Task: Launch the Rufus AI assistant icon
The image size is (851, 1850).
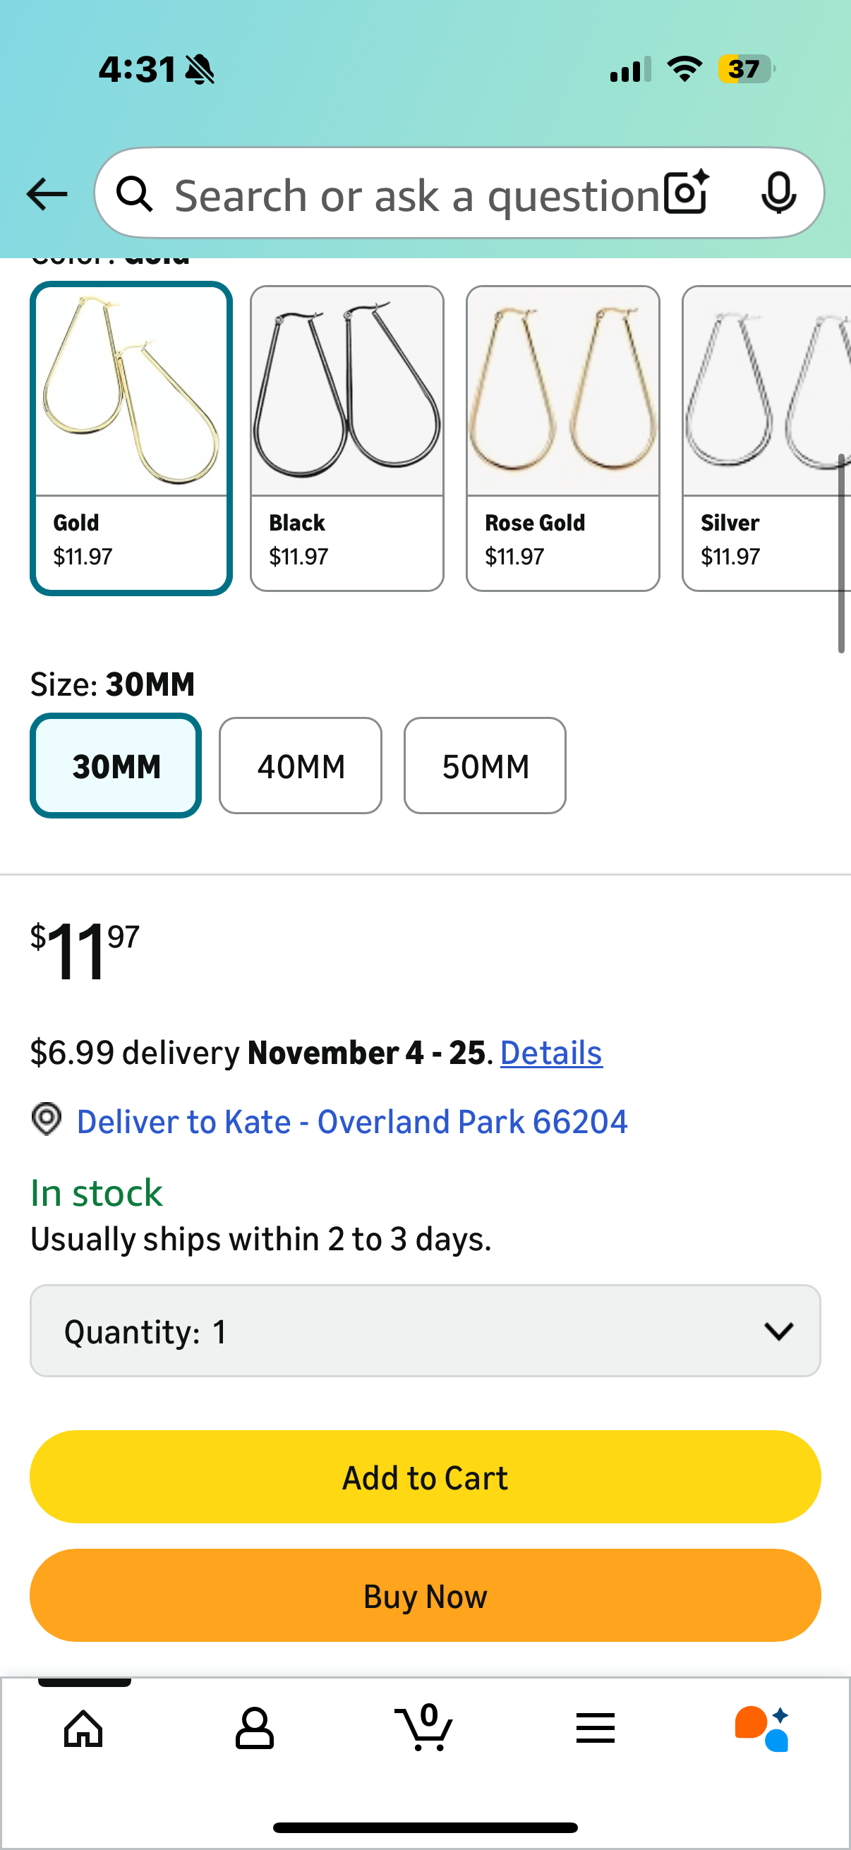Action: pos(763,1727)
